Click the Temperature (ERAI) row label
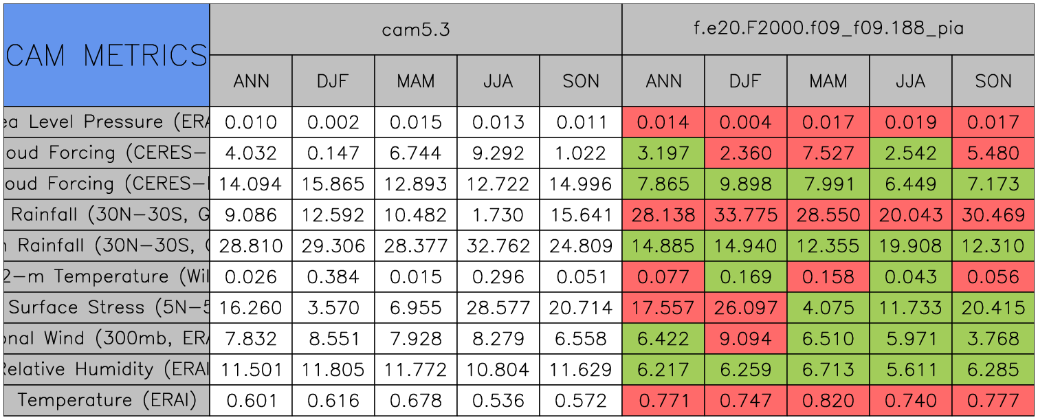This screenshot has width=1038, height=420. tap(107, 400)
